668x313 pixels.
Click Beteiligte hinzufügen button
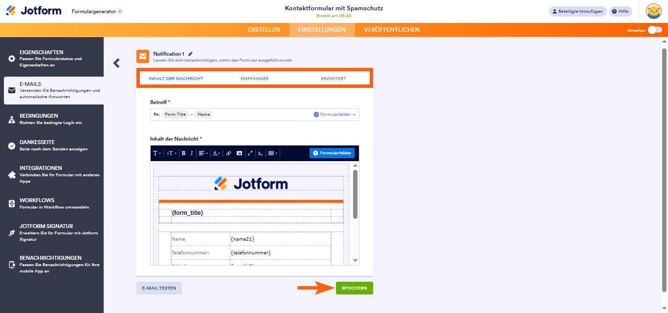[578, 11]
